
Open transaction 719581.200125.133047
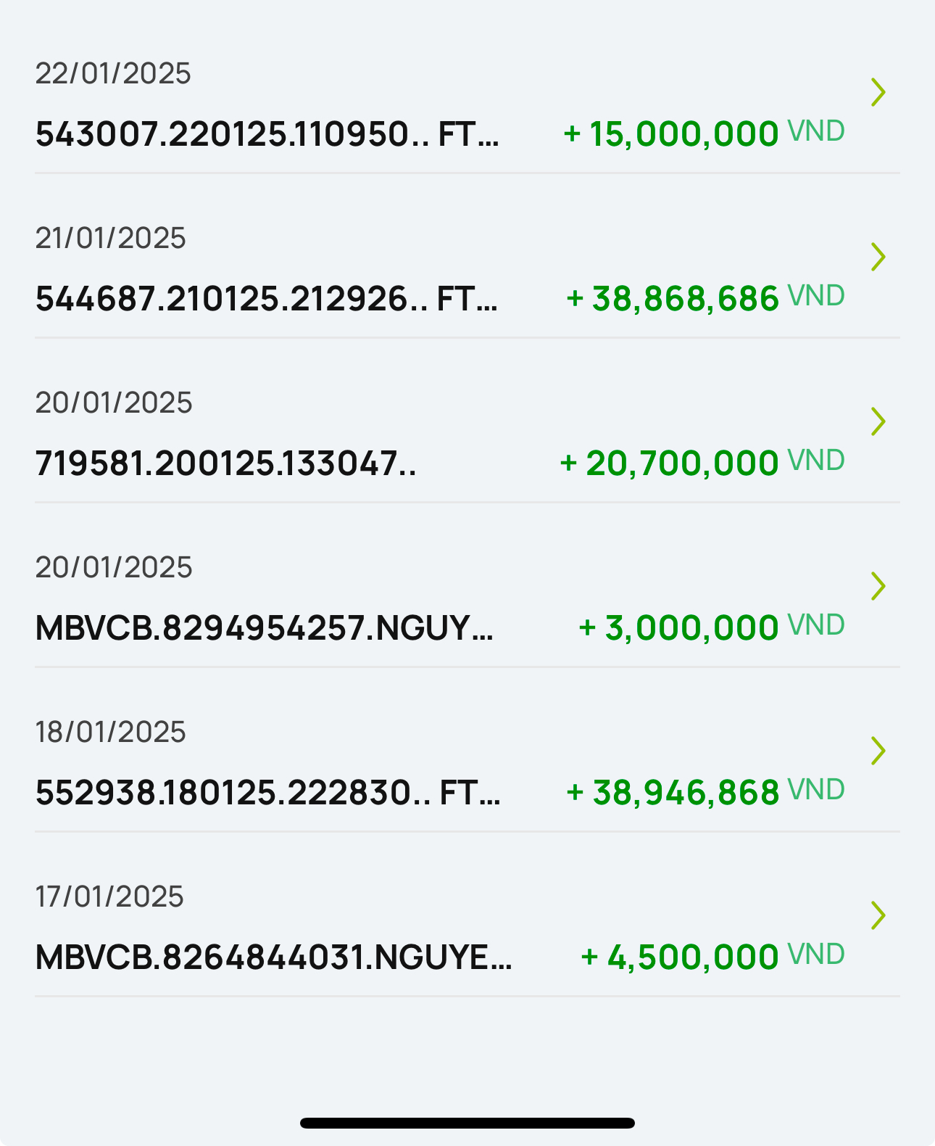pos(225,463)
